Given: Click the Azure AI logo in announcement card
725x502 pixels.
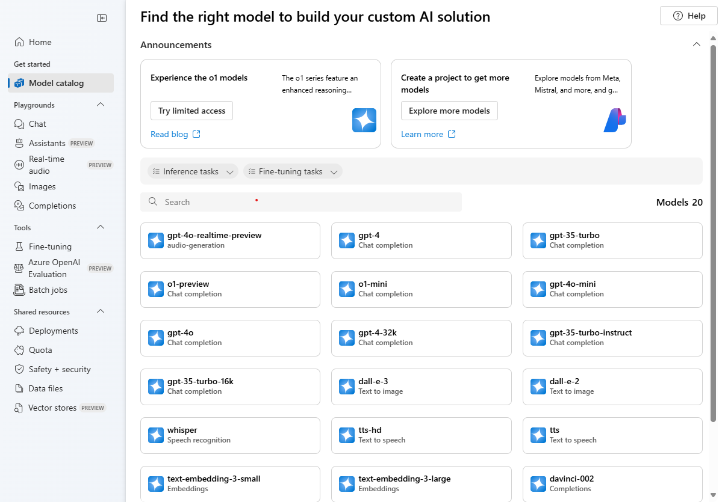Looking at the screenshot, I should pos(615,120).
